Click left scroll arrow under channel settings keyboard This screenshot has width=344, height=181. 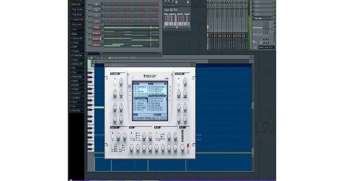165,27
